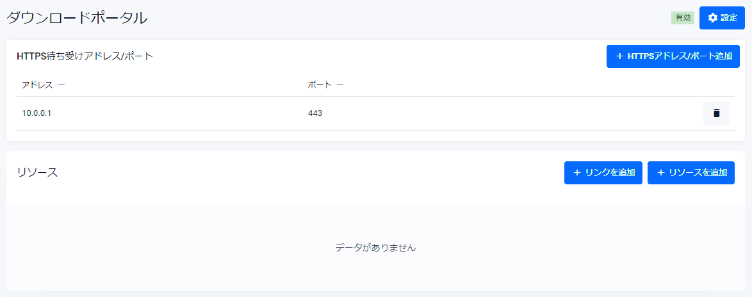Image resolution: width=752 pixels, height=297 pixels.
Task: Sort table by アドレス column header
Action: coord(38,84)
